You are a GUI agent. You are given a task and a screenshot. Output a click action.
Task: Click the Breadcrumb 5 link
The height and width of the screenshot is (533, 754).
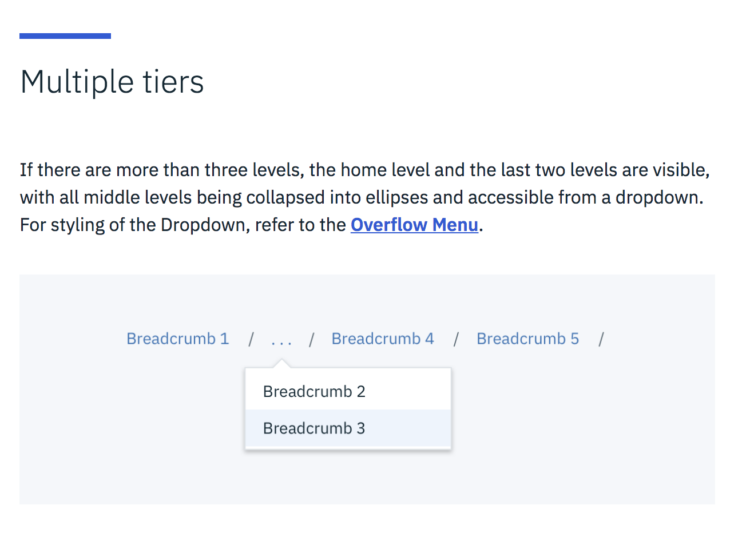pos(527,339)
